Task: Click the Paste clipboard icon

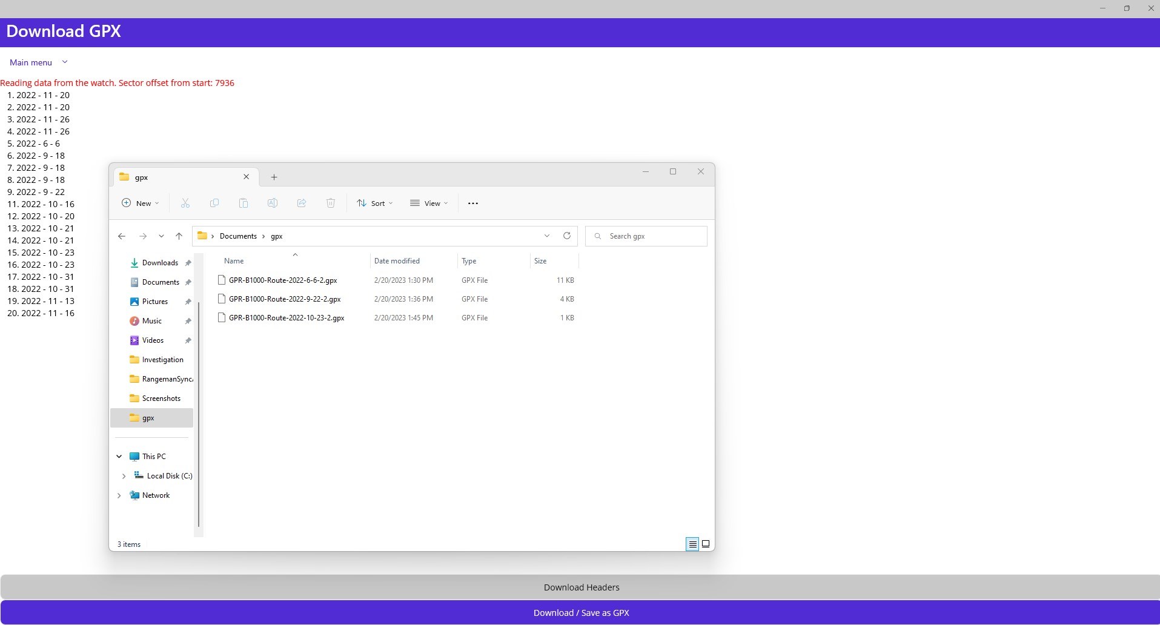Action: click(x=244, y=203)
